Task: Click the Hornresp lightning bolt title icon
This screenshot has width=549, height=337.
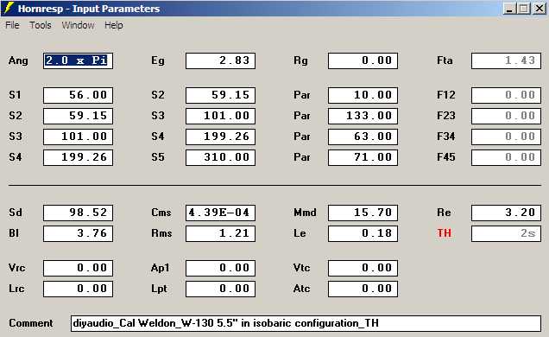Action: pos(9,8)
